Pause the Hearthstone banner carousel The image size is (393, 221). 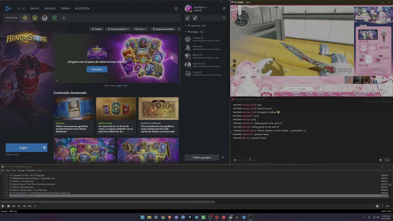[x=56, y=80]
